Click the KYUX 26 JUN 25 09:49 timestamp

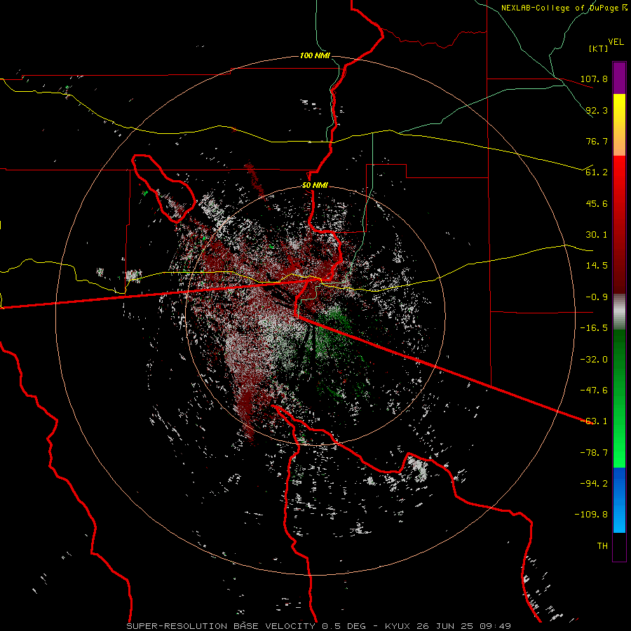pyautogui.click(x=448, y=626)
